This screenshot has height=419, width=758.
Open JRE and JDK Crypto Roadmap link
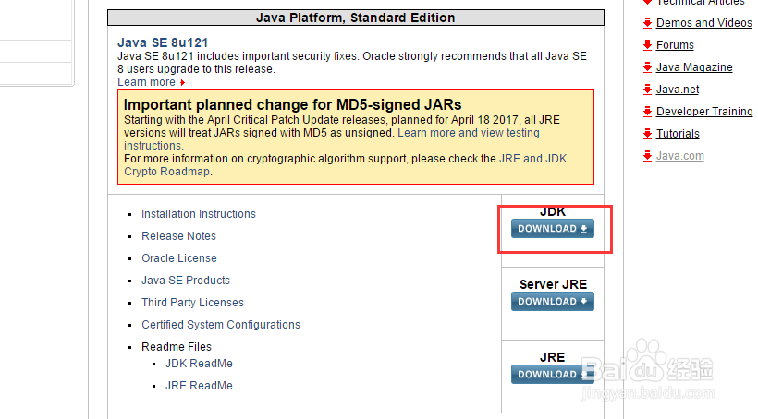345,165
